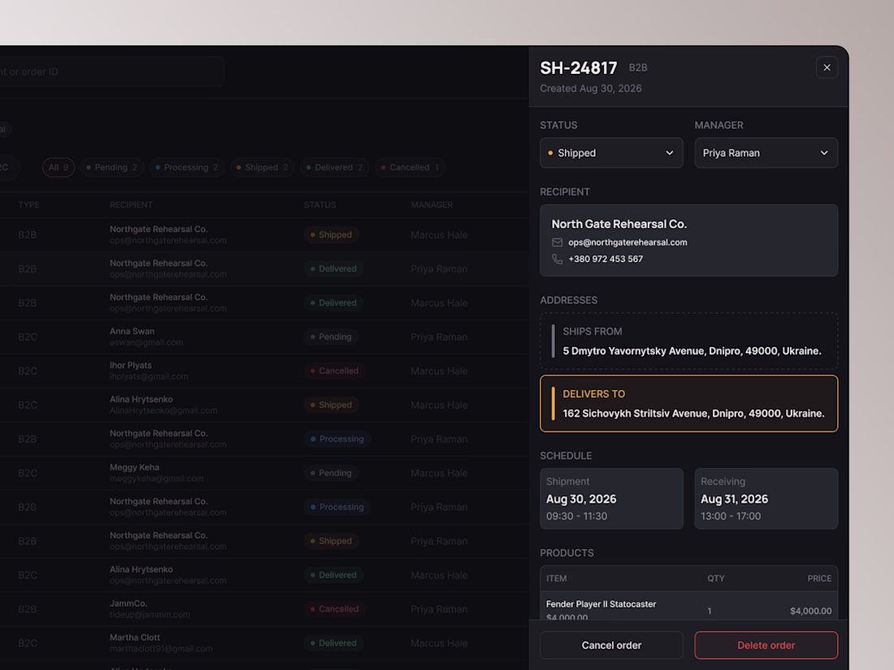894x670 pixels.
Task: Filter orders by Shipped status chip
Action: (263, 167)
